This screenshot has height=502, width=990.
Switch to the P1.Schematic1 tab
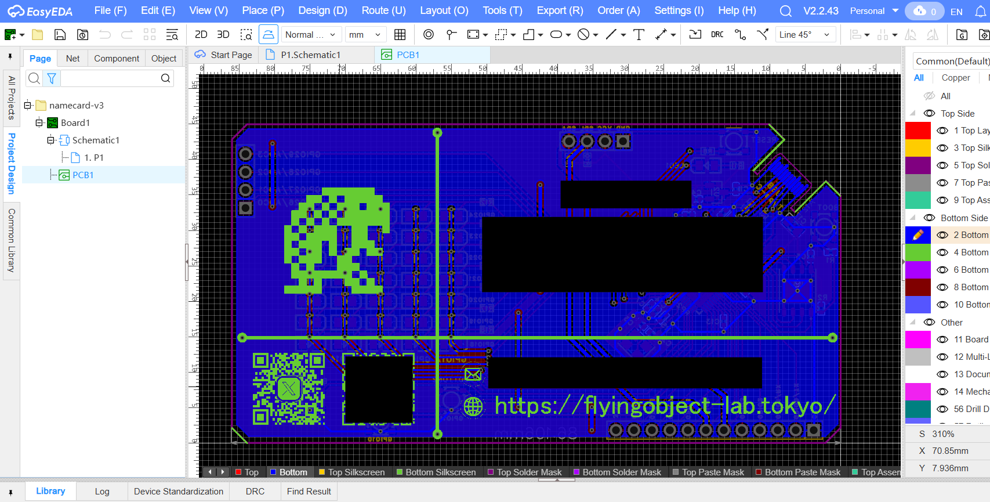[310, 55]
